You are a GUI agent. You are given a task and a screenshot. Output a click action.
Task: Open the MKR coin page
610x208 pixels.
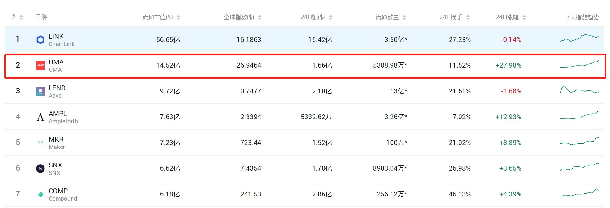click(x=56, y=139)
